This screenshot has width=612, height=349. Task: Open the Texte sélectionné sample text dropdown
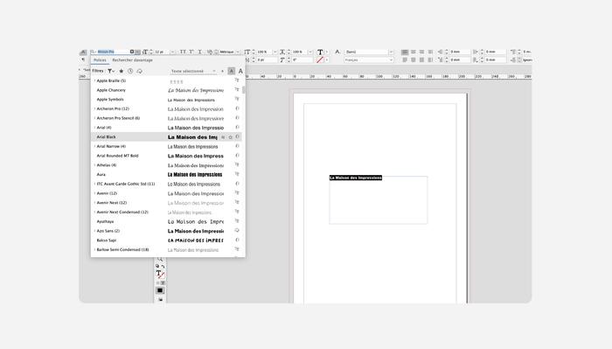click(193, 71)
